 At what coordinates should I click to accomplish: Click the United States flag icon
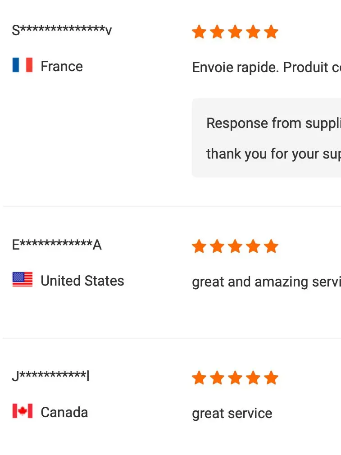tap(23, 280)
